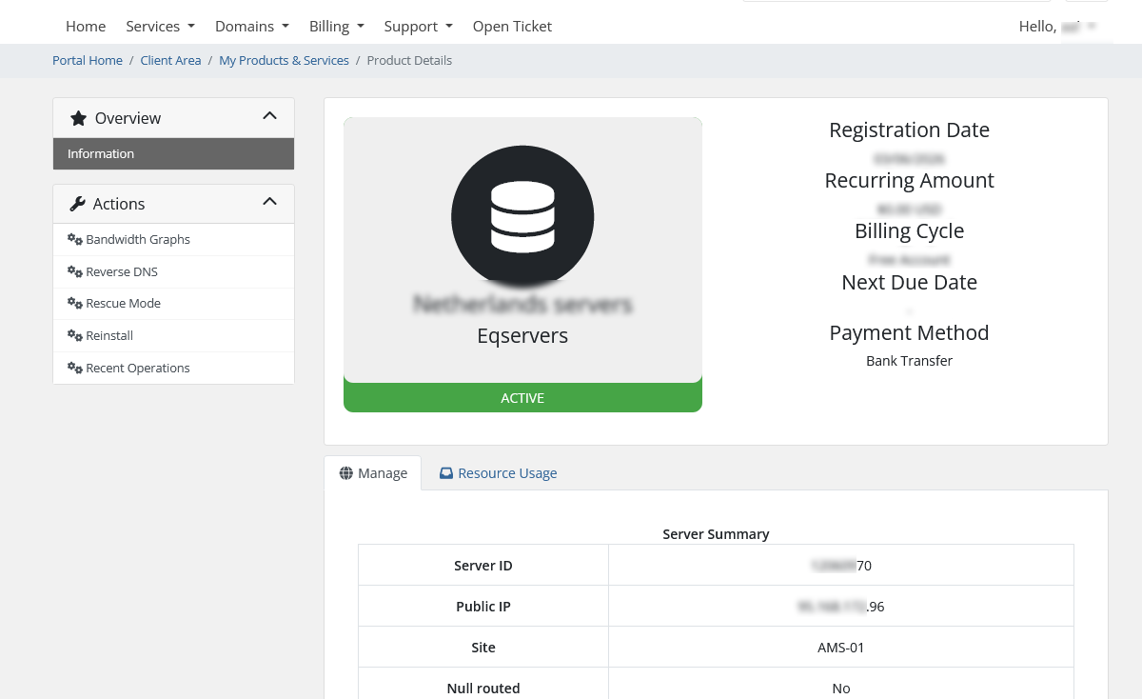Click the Server ID label cell
The height and width of the screenshot is (699, 1142).
483,565
